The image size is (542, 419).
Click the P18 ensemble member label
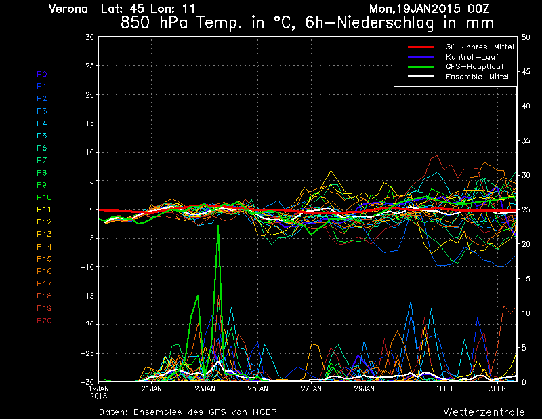(44, 296)
